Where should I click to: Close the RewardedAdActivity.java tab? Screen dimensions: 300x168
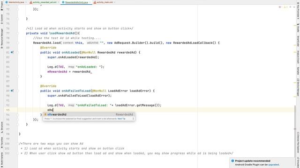click(90, 2)
